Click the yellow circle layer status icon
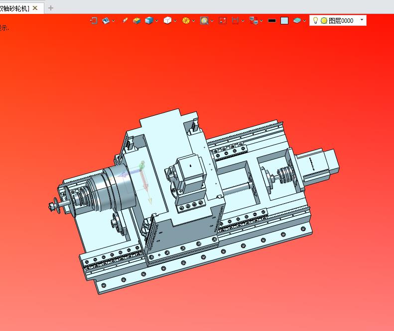The image size is (394, 331). (324, 20)
